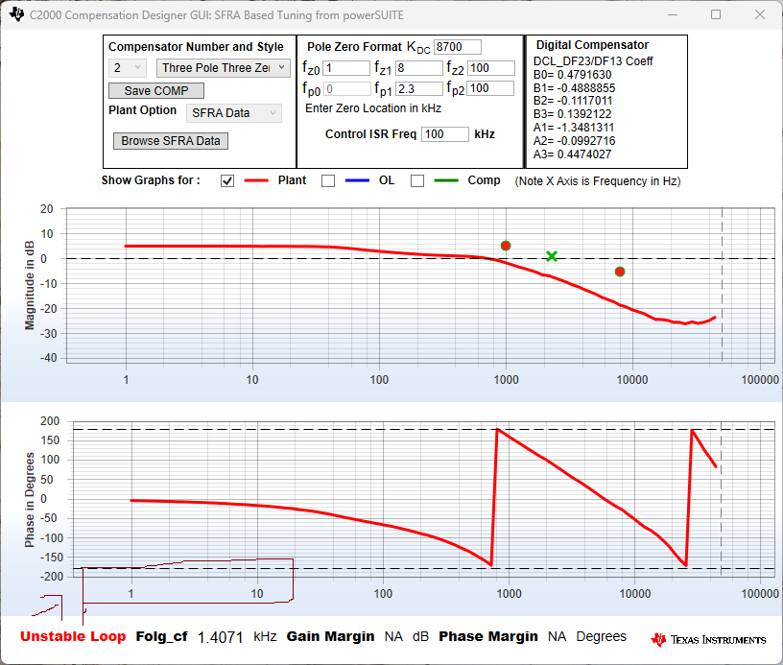Click the green Comp legend line swatch
The image size is (783, 665).
pyautogui.click(x=446, y=180)
